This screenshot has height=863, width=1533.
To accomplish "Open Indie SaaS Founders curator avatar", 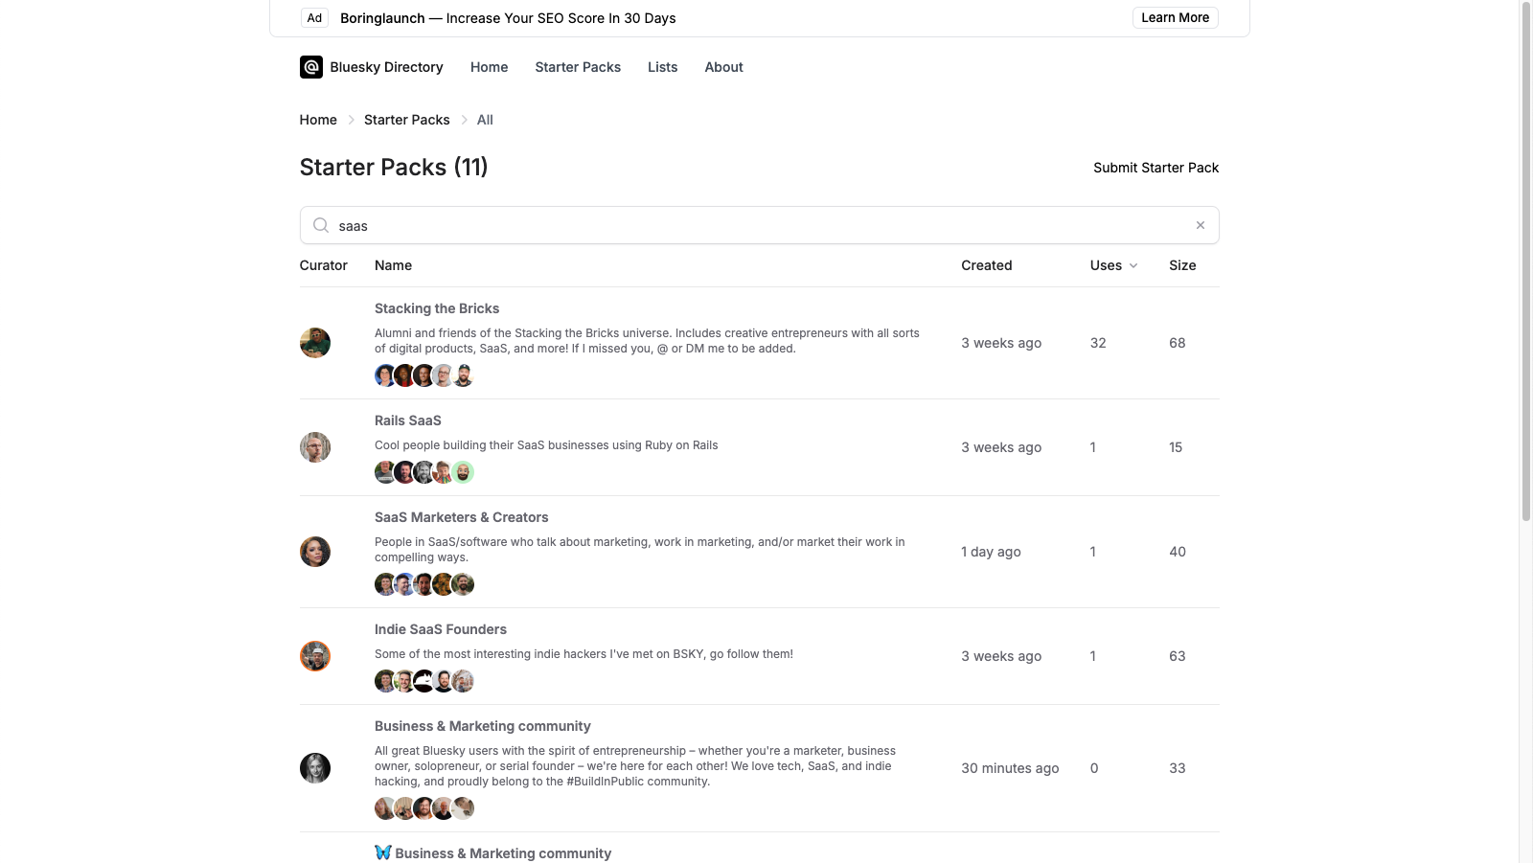I will tap(315, 656).
